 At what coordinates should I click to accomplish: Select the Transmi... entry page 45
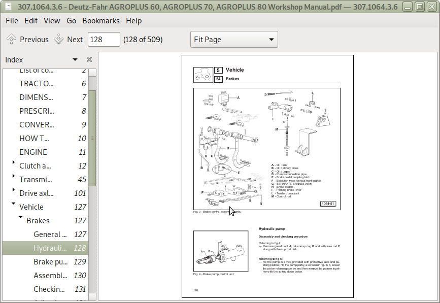click(46, 180)
